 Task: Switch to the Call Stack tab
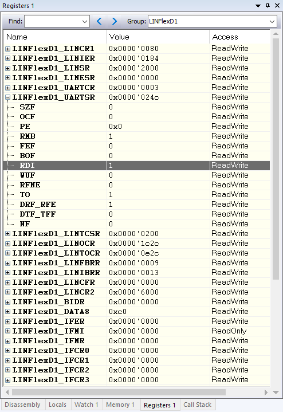click(x=197, y=405)
